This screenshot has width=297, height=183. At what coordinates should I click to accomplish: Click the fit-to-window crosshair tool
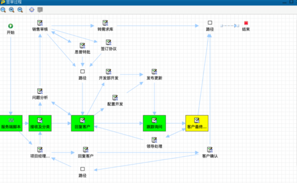(32, 10)
